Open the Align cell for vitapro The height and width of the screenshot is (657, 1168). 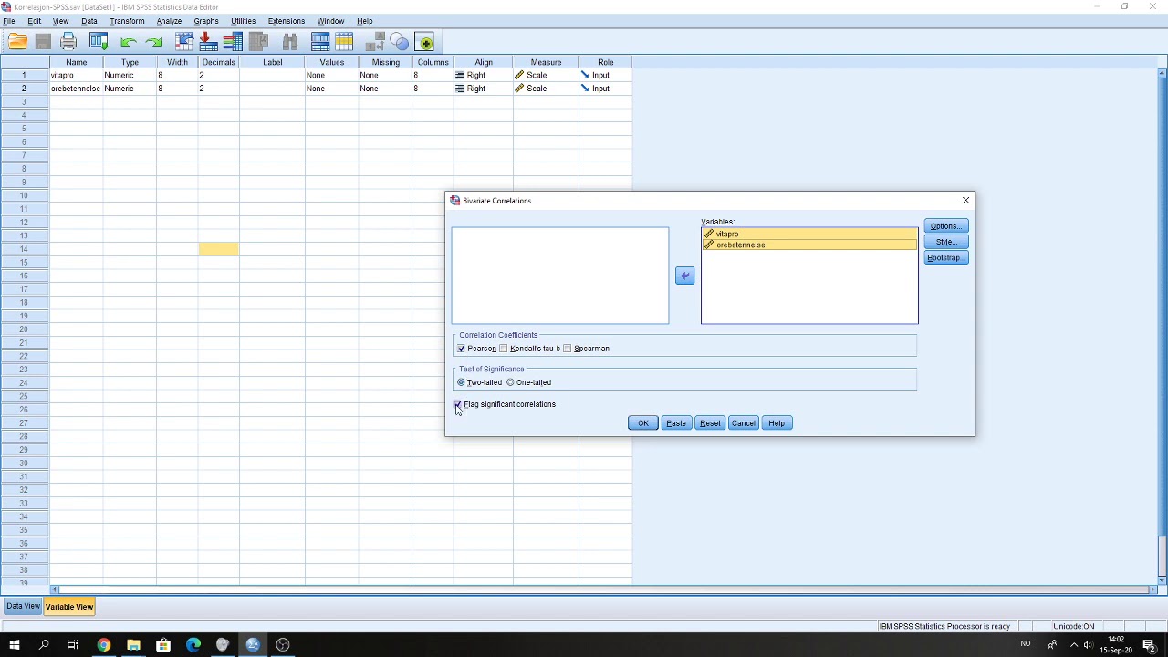[x=483, y=75]
